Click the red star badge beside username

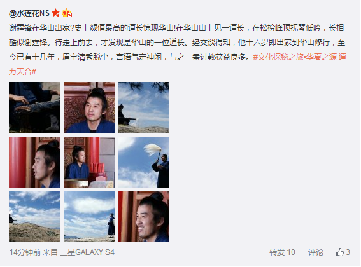point(55,13)
